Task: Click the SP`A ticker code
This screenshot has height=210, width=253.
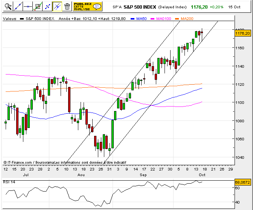Action: [117, 7]
